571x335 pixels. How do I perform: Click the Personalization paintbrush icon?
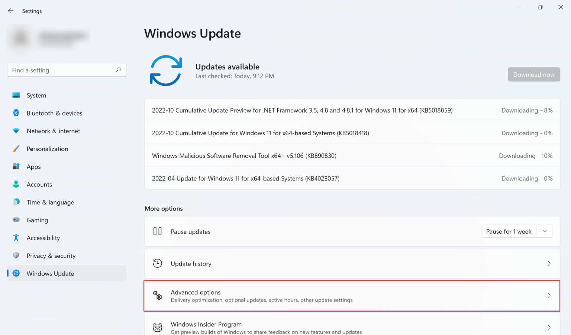16,149
